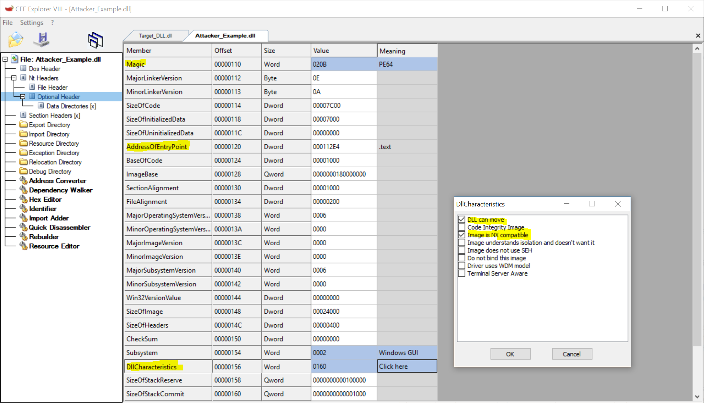Click the Optional Header node icon
Viewport: 704px width, 403px height.
32,96
